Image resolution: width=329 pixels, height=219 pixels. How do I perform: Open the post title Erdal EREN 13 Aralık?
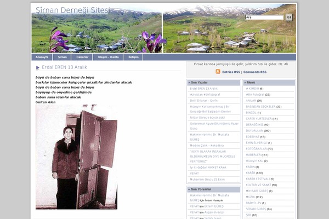pos(64,67)
